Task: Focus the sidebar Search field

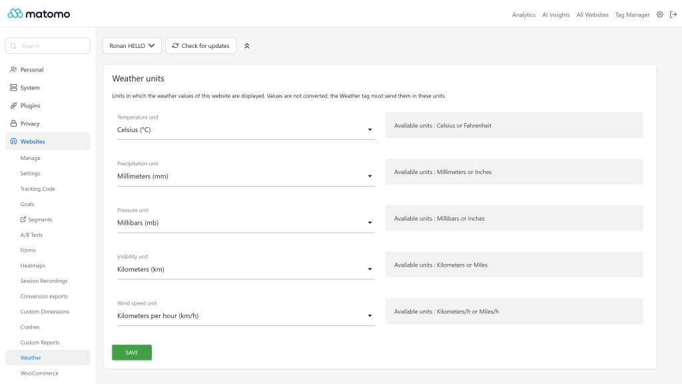Action: coord(48,46)
